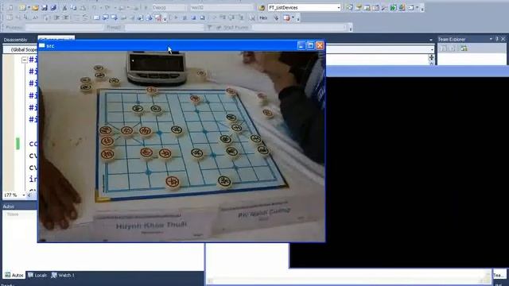Click the New Project toolbar icon
Screen dimensions: 509x286
pyautogui.click(x=10, y=7)
